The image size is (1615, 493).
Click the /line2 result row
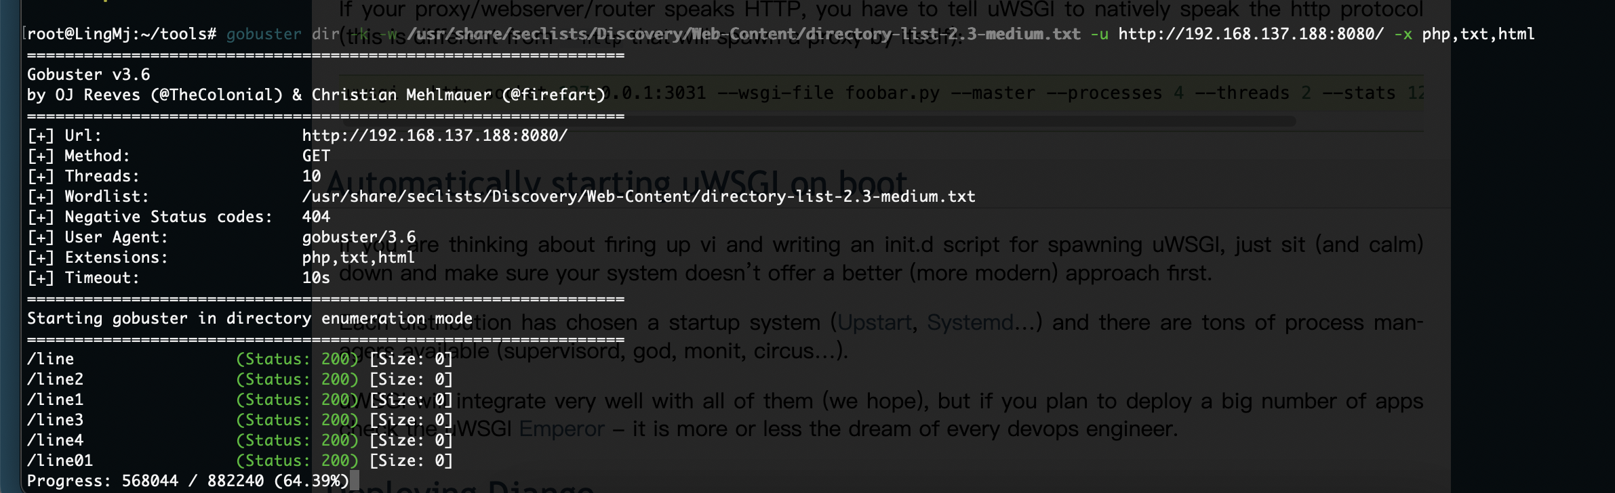coord(240,379)
